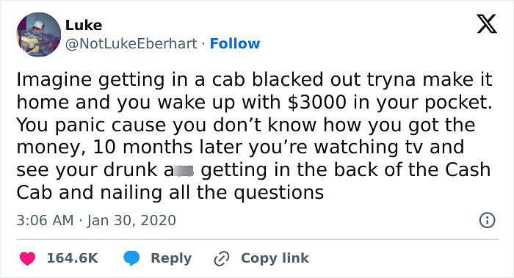Open Luke's profile picture avatar
The image size is (514, 278).
tap(39, 34)
